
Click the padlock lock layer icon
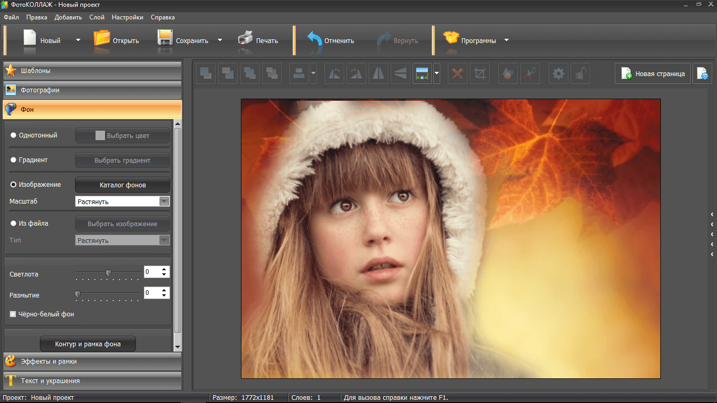580,74
